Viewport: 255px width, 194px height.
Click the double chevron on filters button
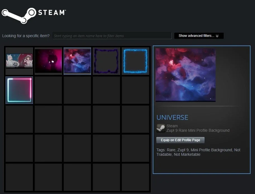(217, 36)
